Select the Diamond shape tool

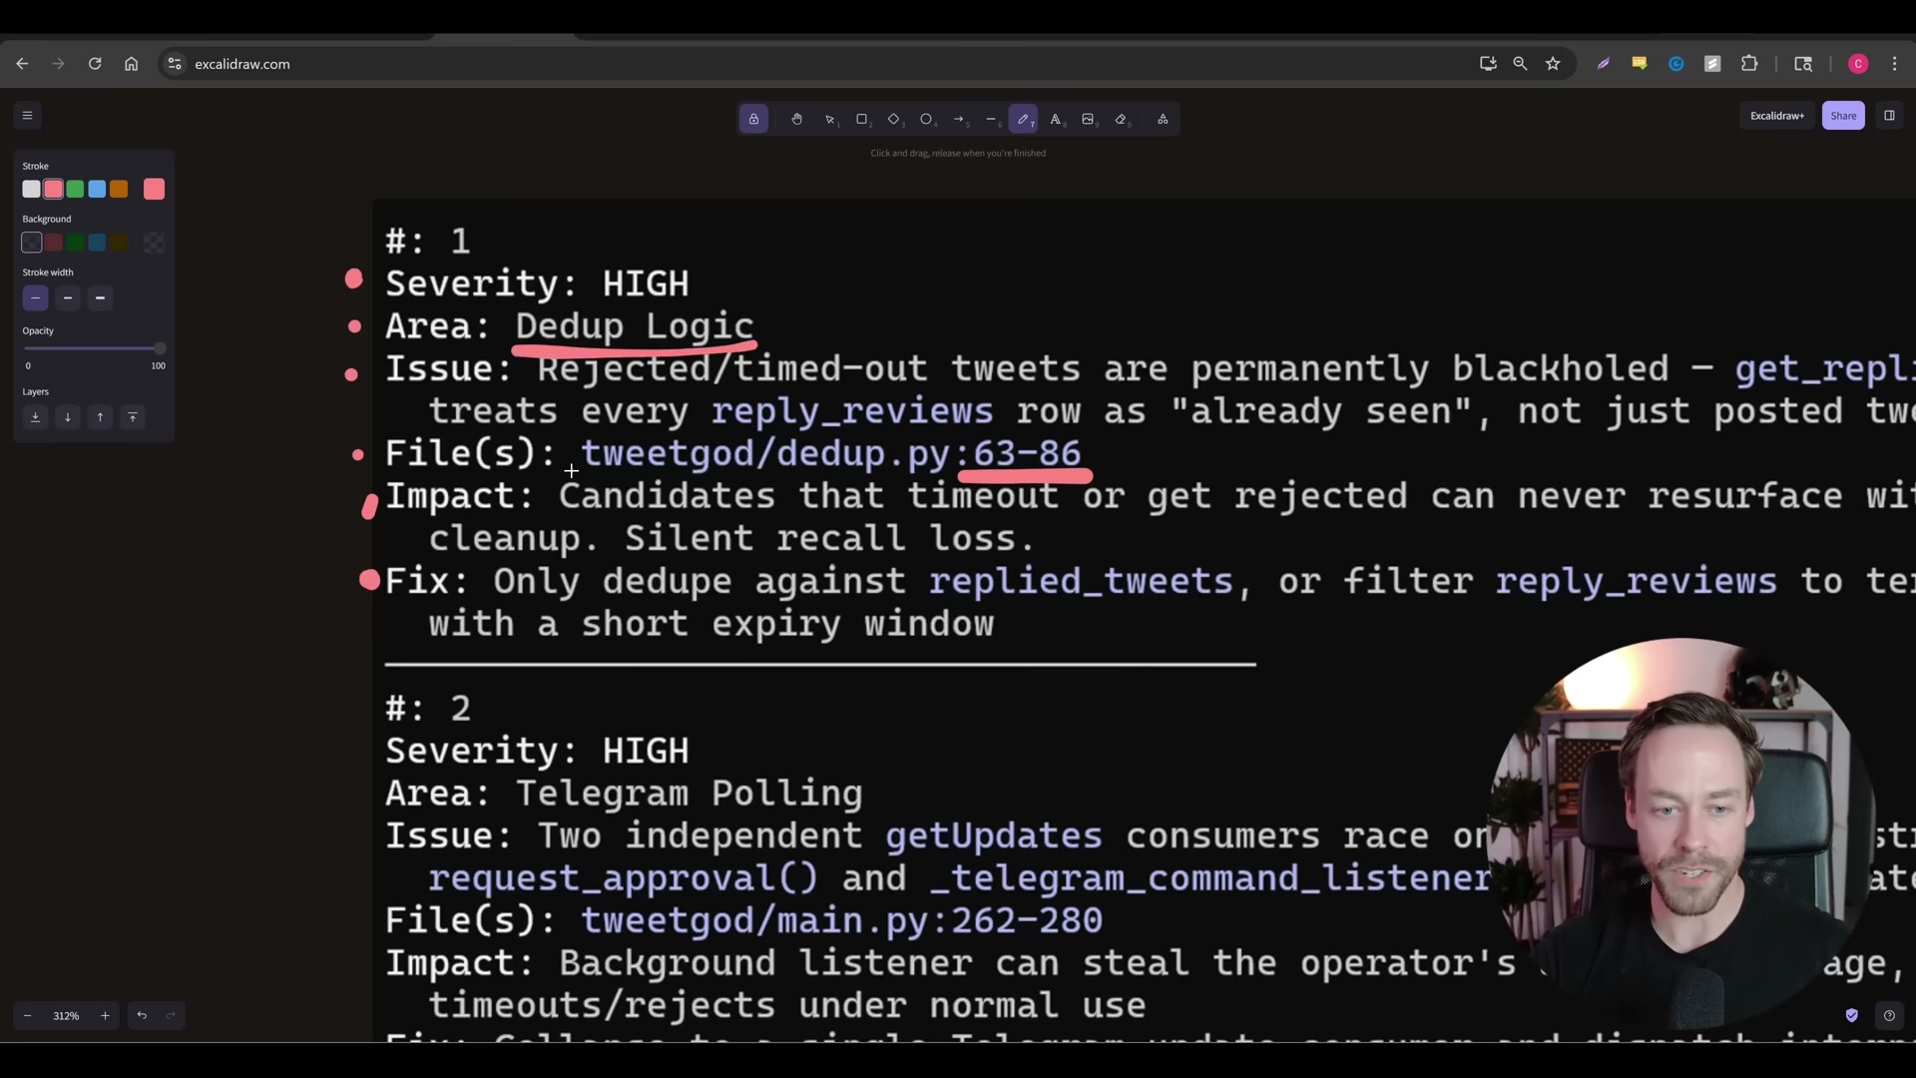click(894, 119)
